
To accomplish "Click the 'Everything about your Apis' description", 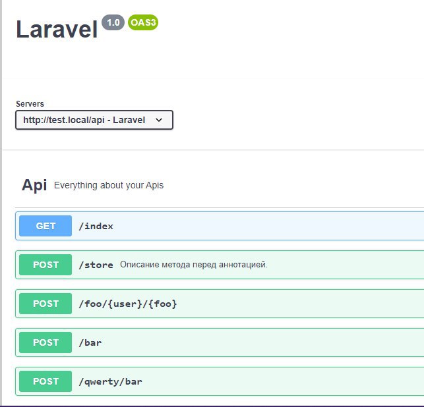I will pos(109,186).
